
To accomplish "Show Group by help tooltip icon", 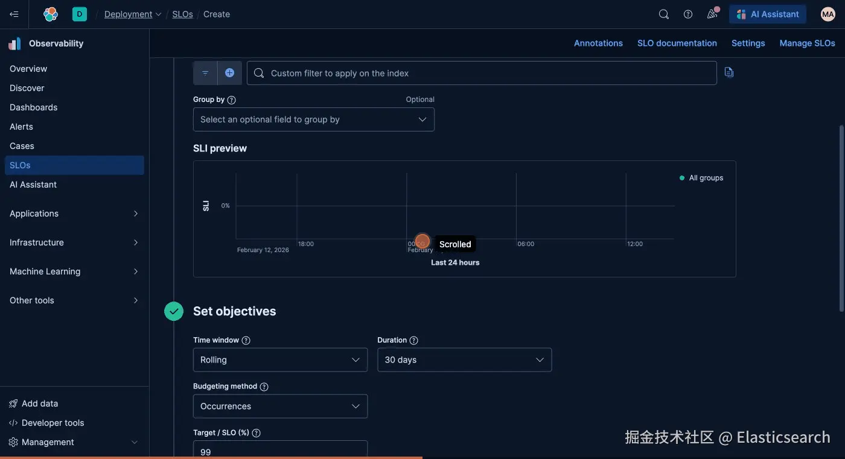I will (x=232, y=100).
